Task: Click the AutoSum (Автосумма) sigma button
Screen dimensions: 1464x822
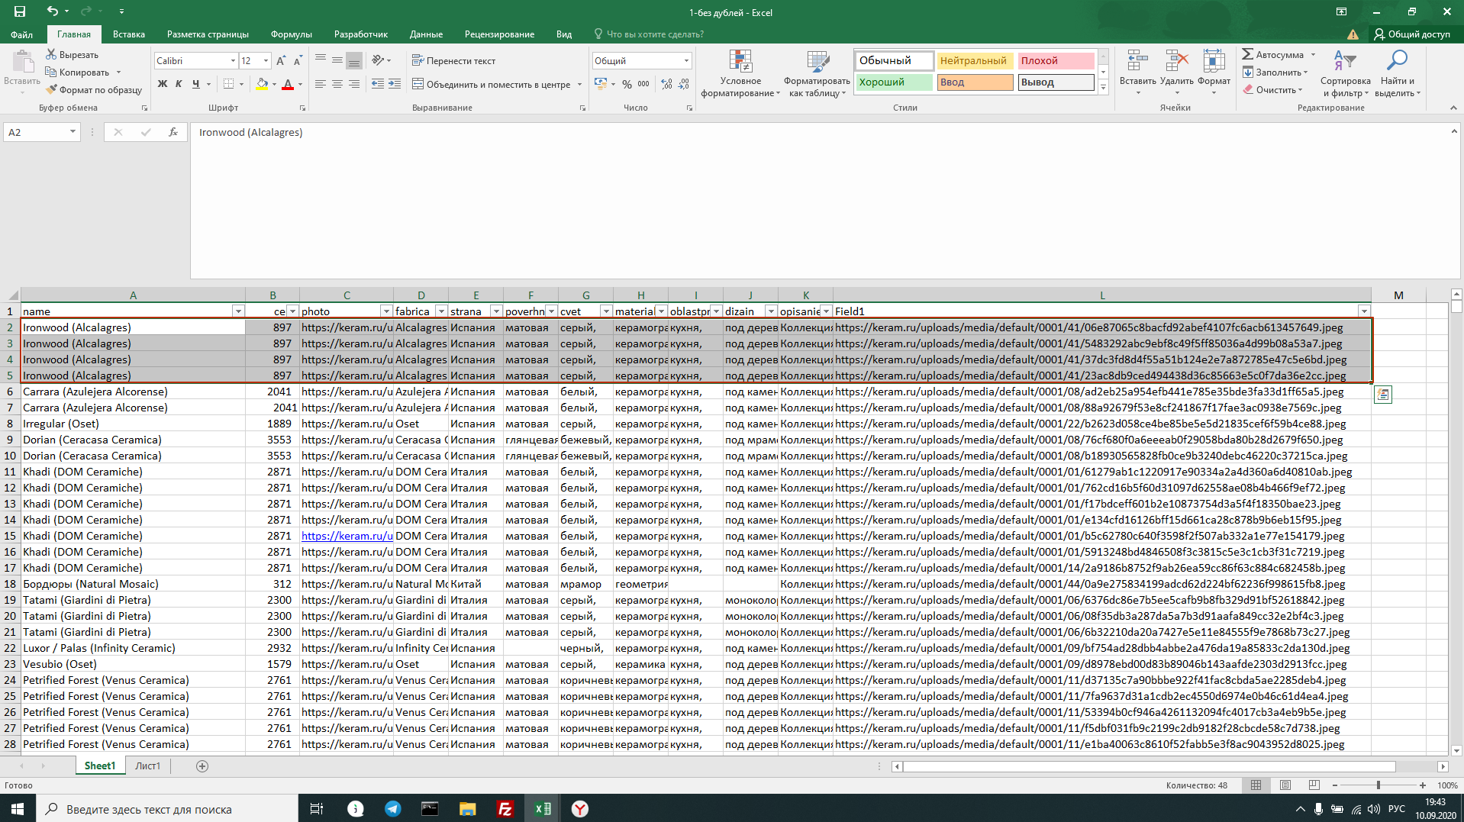Action: pyautogui.click(x=1273, y=54)
